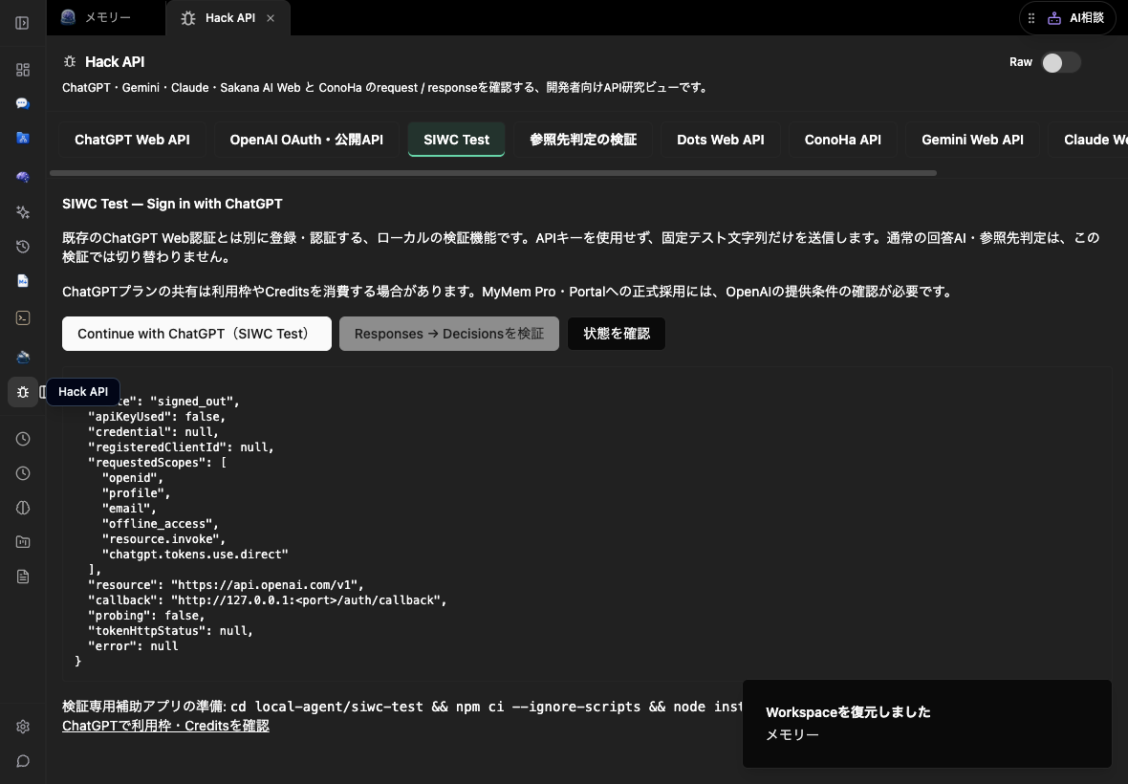Open the outlined brain sidebar icon

pyautogui.click(x=22, y=508)
